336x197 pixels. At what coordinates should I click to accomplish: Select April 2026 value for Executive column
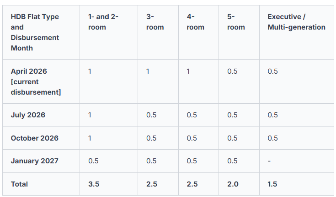(x=272, y=71)
